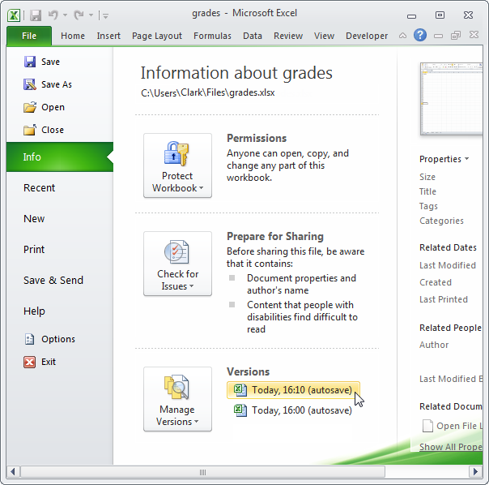
Task: Click the file path C:\Users\Clark\Files\grades.xlsx
Action: [x=208, y=92]
